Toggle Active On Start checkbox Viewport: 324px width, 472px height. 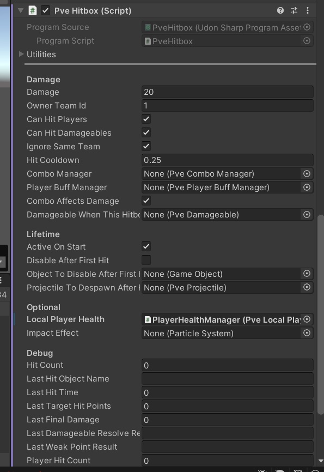click(x=146, y=246)
